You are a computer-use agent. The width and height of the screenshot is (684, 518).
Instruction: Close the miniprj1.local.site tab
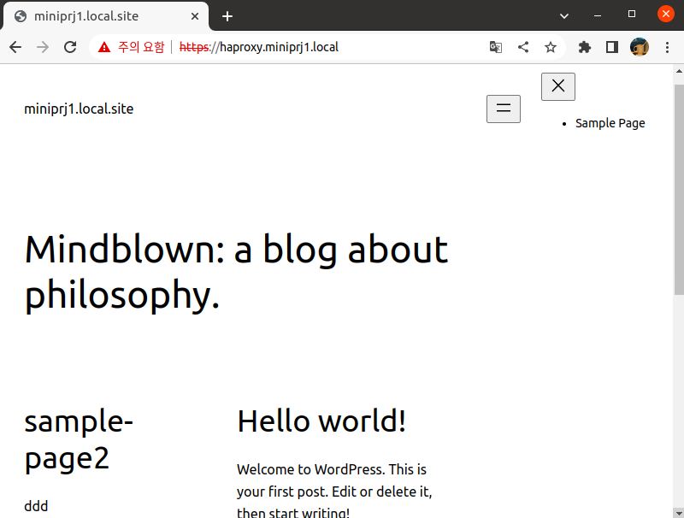click(x=195, y=16)
